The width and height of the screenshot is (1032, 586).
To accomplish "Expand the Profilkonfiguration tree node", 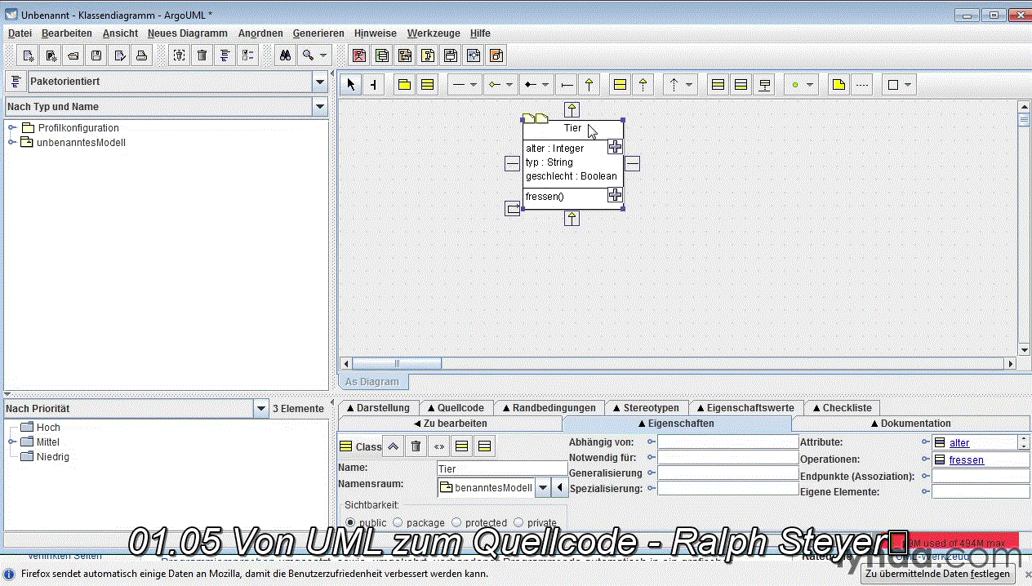I will pyautogui.click(x=12, y=127).
